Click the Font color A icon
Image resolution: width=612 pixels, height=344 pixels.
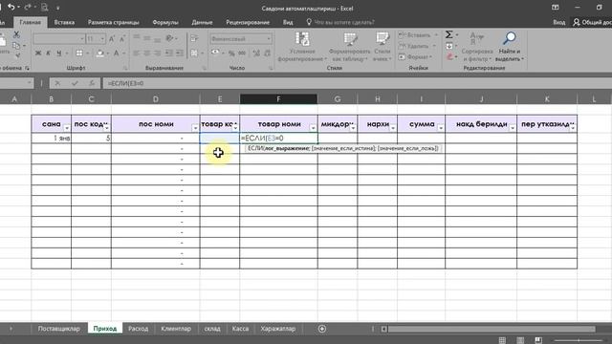click(117, 54)
